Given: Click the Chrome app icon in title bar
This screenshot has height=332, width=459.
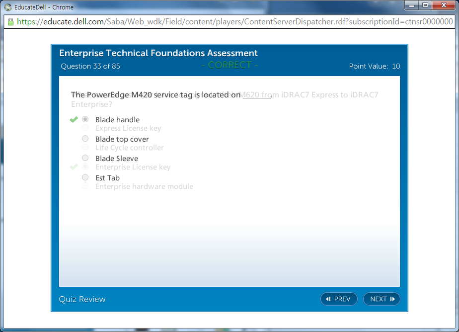Looking at the screenshot, I should point(8,7).
